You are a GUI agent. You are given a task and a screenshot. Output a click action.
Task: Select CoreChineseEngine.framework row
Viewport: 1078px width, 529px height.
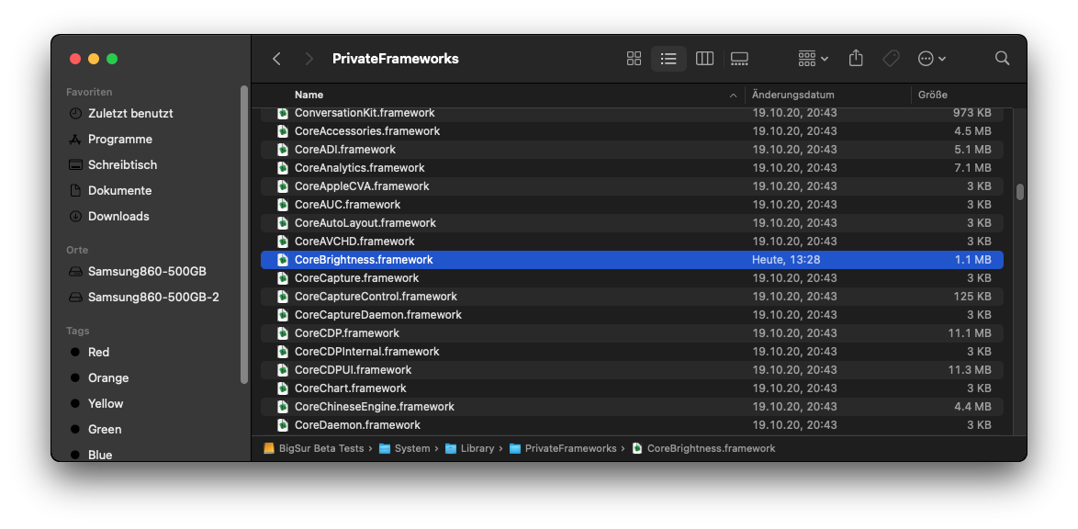pyautogui.click(x=632, y=407)
